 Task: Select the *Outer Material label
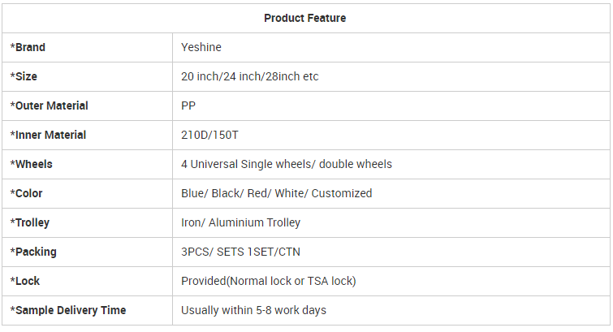point(50,106)
